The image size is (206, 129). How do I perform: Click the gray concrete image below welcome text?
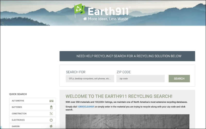(x=127, y=121)
